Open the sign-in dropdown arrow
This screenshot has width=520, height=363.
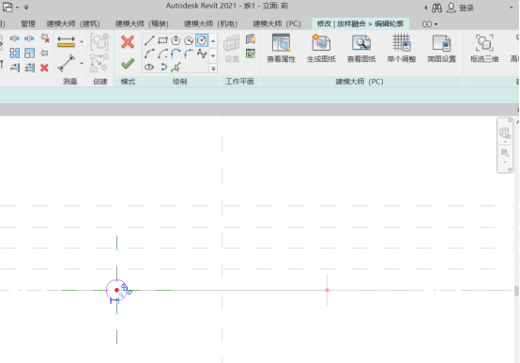pyautogui.click(x=511, y=8)
